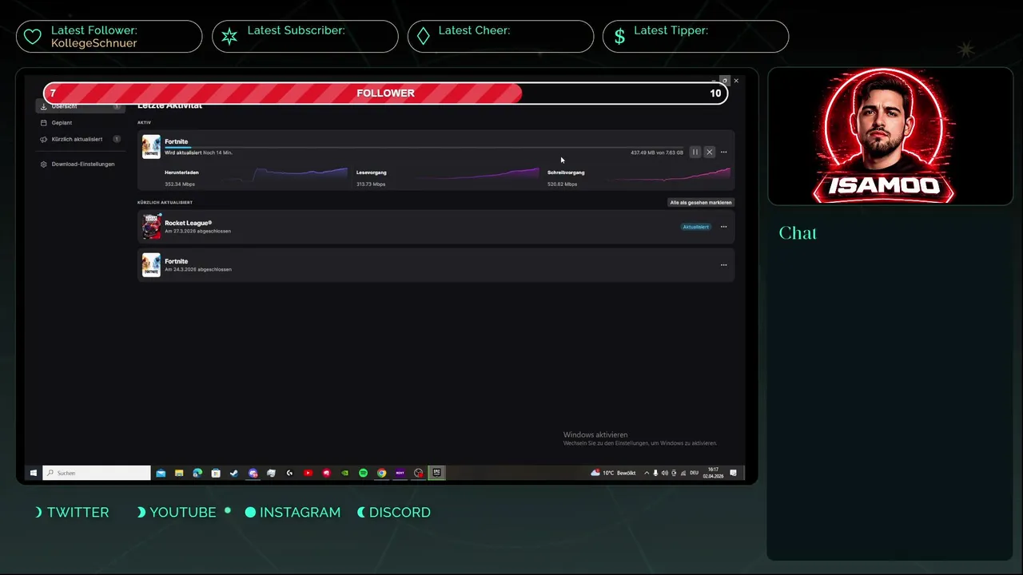Open Microsoft Store from the taskbar
Screen dimensions: 1023x575
[216, 473]
